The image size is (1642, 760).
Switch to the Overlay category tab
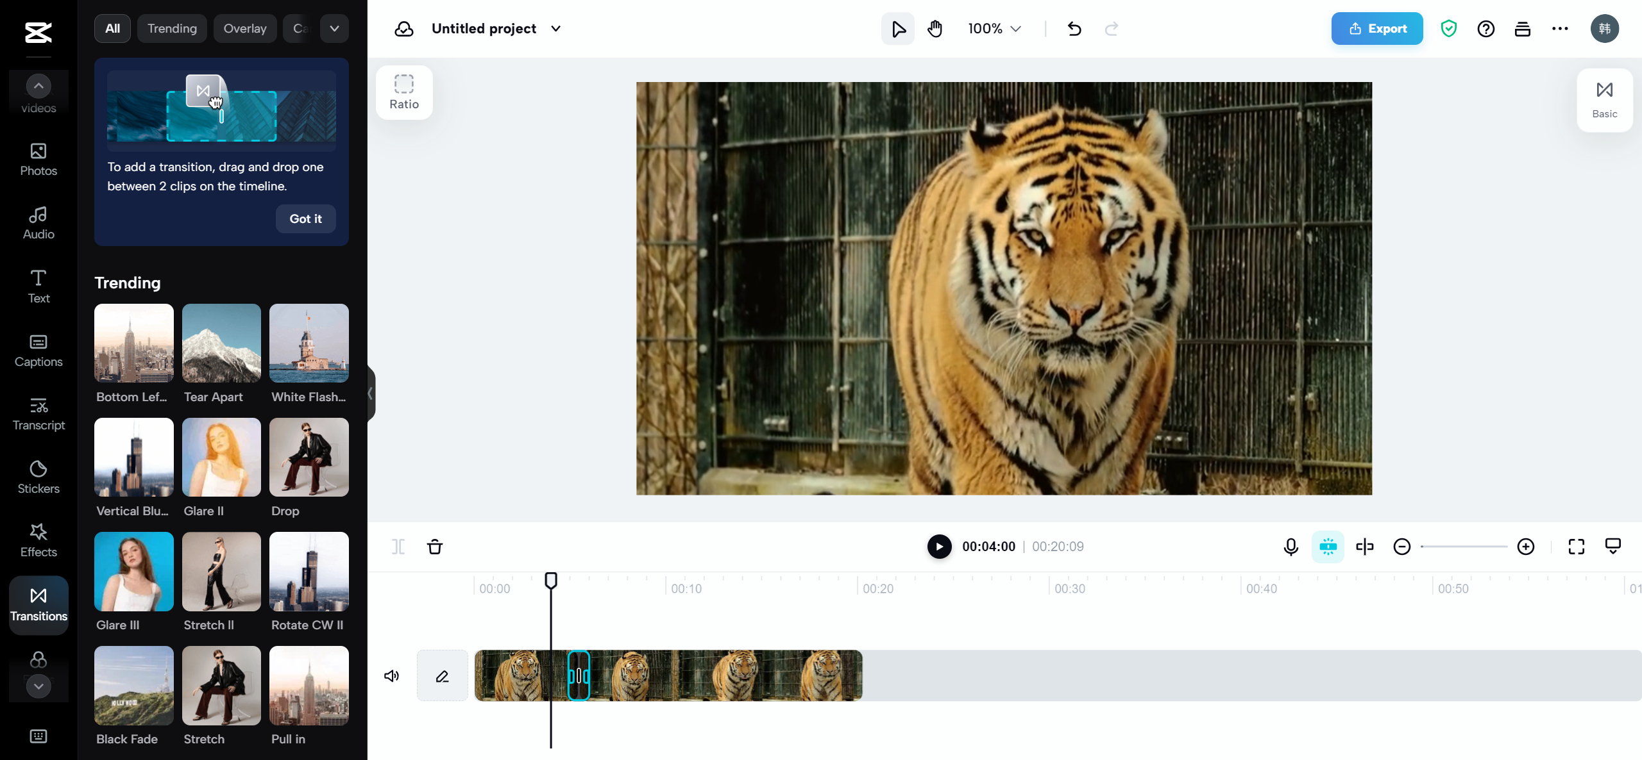point(244,29)
